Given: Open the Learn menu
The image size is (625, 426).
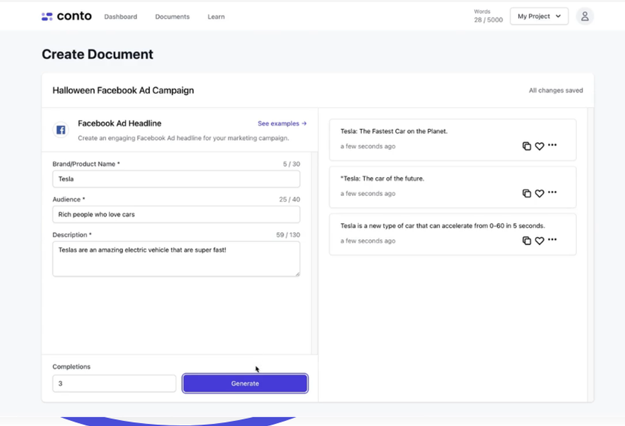Looking at the screenshot, I should pyautogui.click(x=216, y=17).
